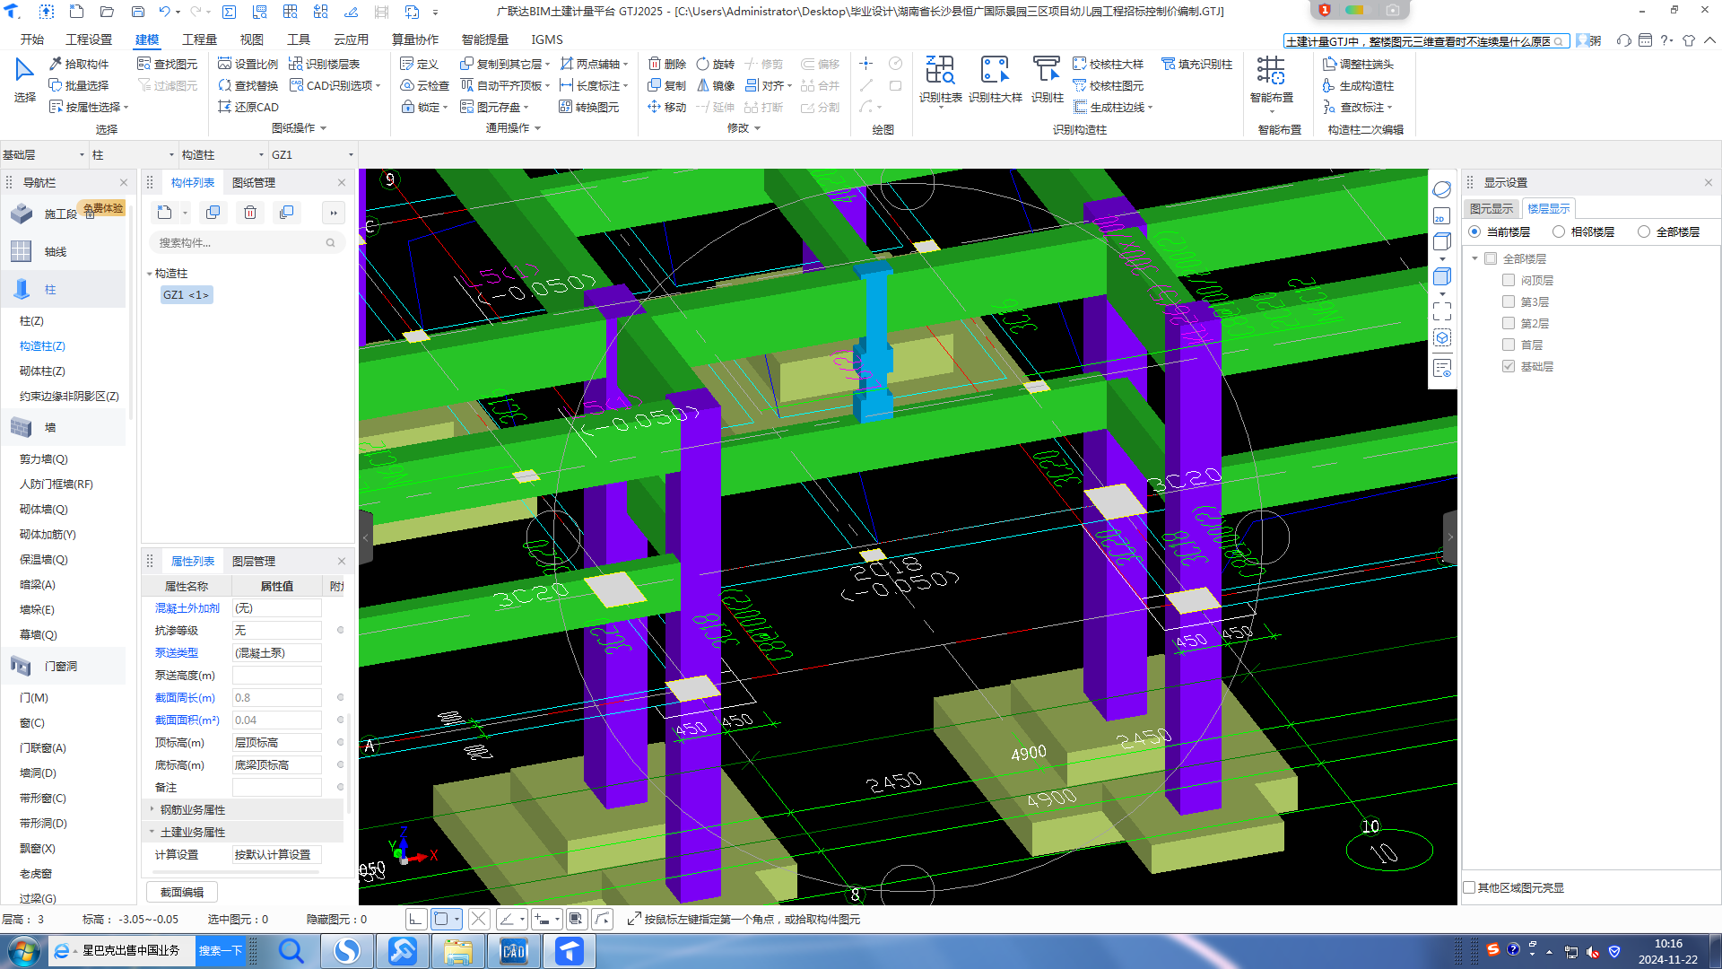Activate the 镜像 mirror tool
Screen dimensions: 1722x969
(716, 85)
